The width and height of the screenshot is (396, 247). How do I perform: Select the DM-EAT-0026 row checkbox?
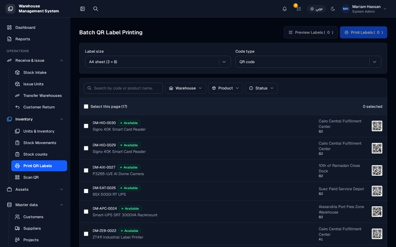[86, 191]
